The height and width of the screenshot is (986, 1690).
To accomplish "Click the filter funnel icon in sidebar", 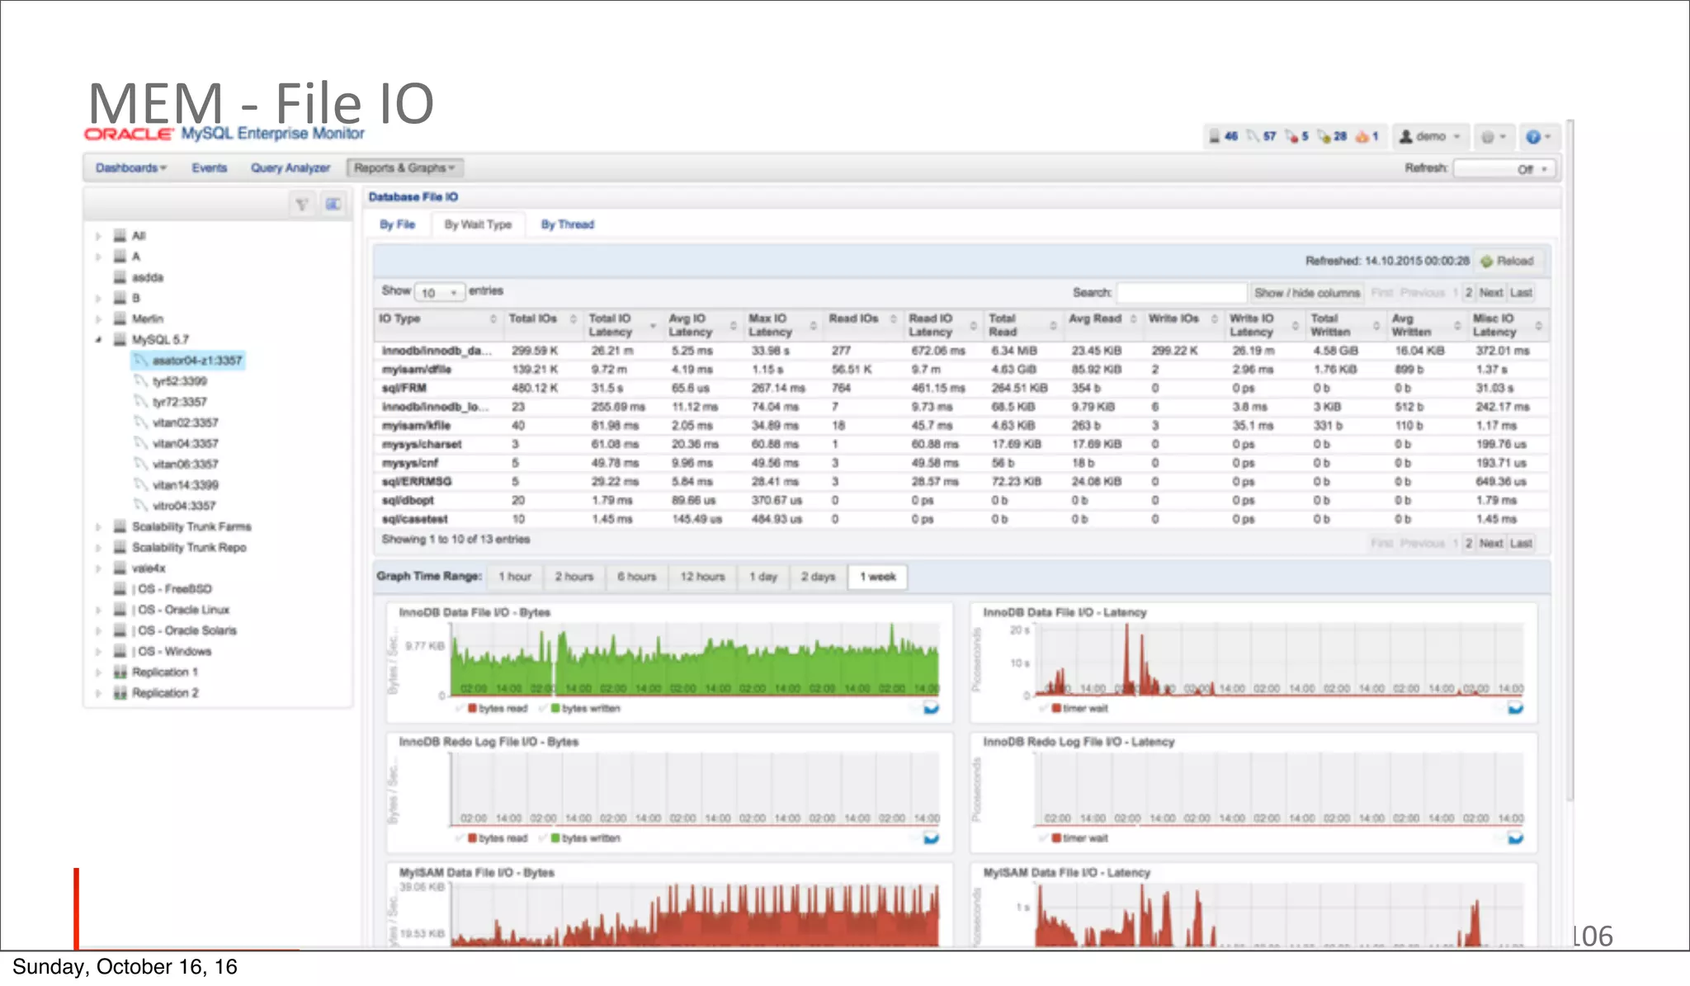I will [302, 204].
